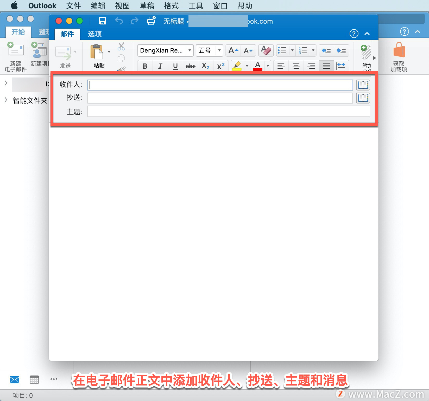Click the Save (floppy disk) icon
Viewport: 429px width, 401px height.
tap(103, 21)
